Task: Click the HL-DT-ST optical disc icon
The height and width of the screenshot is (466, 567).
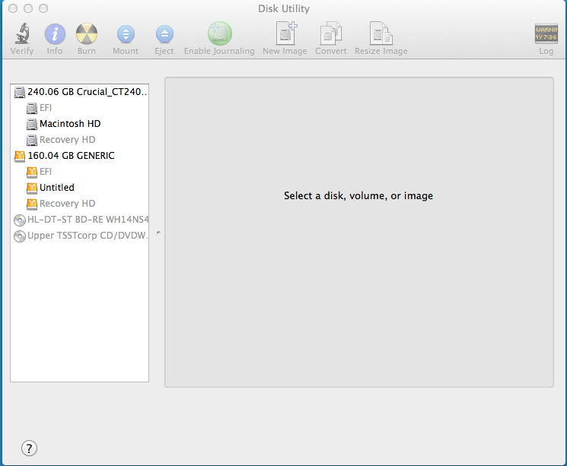Action: (20, 220)
